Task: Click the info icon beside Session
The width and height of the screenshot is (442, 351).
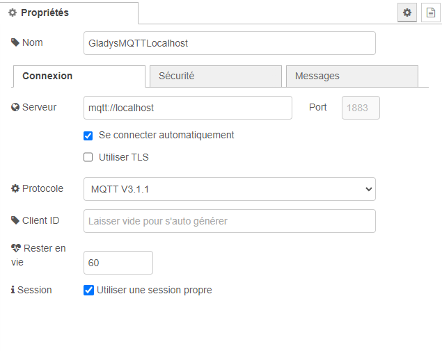Action: point(13,290)
